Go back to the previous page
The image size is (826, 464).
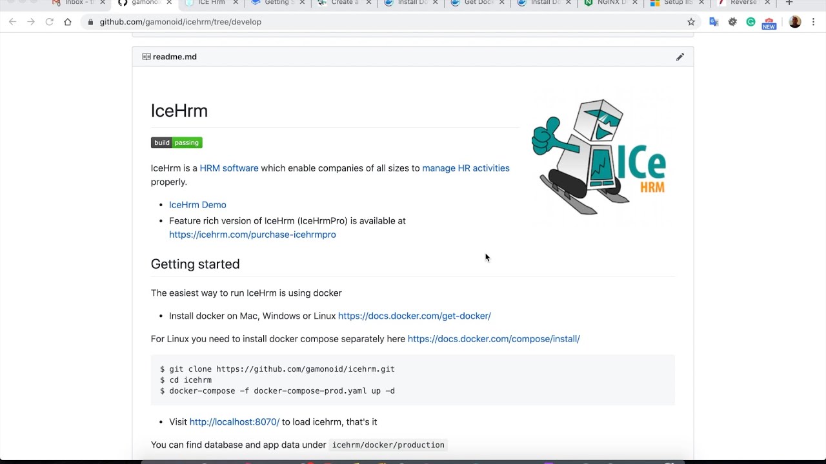[x=12, y=22]
